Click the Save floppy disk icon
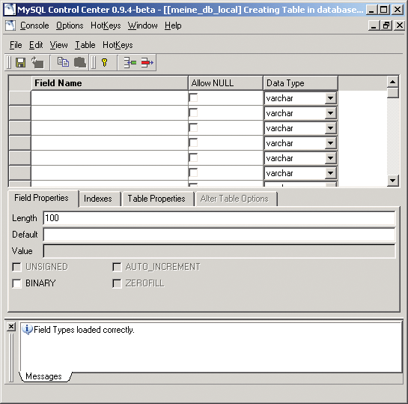The image size is (408, 404). pos(20,62)
